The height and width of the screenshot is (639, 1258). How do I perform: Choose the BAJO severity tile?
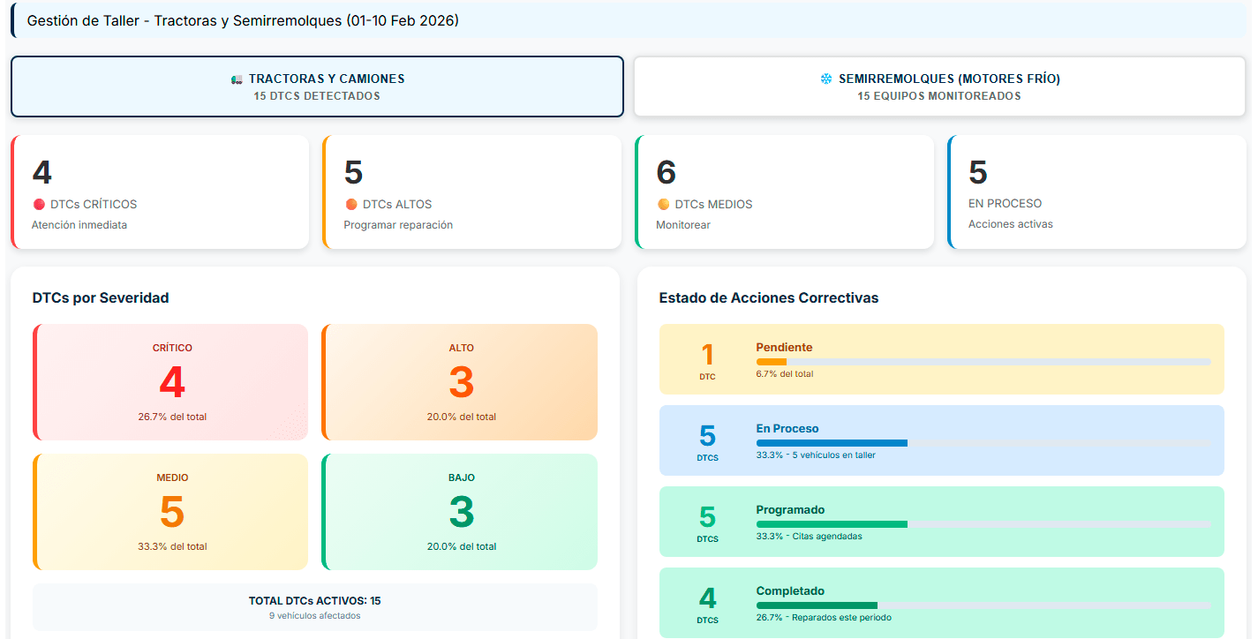click(x=460, y=511)
